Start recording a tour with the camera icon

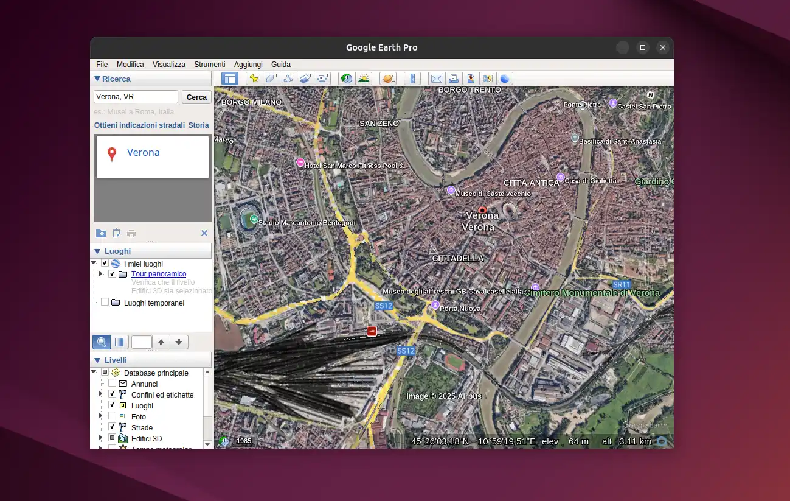tap(323, 79)
